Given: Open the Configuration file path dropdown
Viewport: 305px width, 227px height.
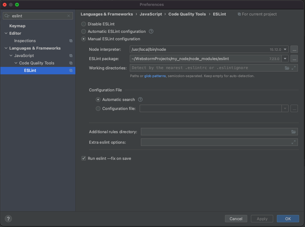Looking at the screenshot, I should pos(285,108).
